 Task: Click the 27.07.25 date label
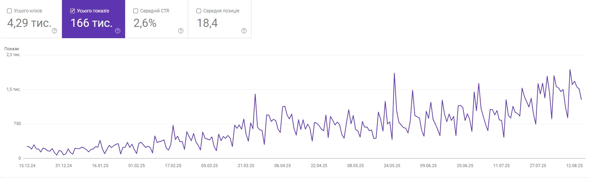(538, 166)
